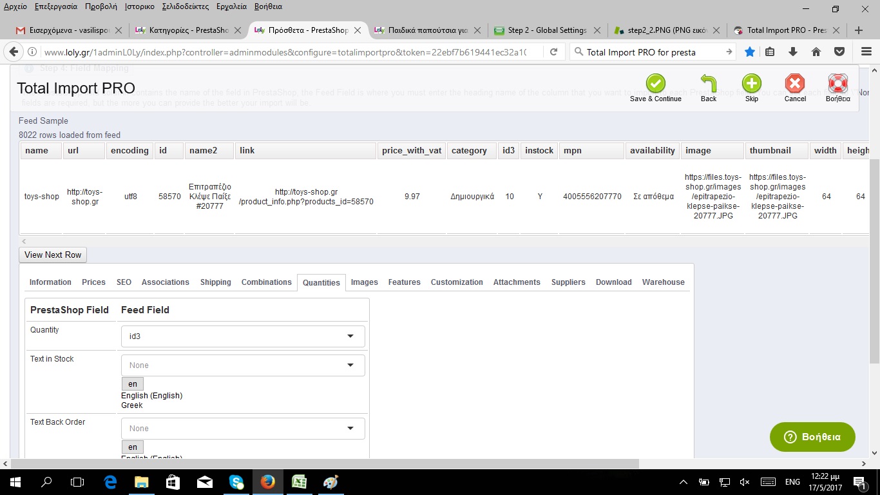Click the price_with_vat column header
Viewport: 880px width, 495px height.
tap(412, 151)
